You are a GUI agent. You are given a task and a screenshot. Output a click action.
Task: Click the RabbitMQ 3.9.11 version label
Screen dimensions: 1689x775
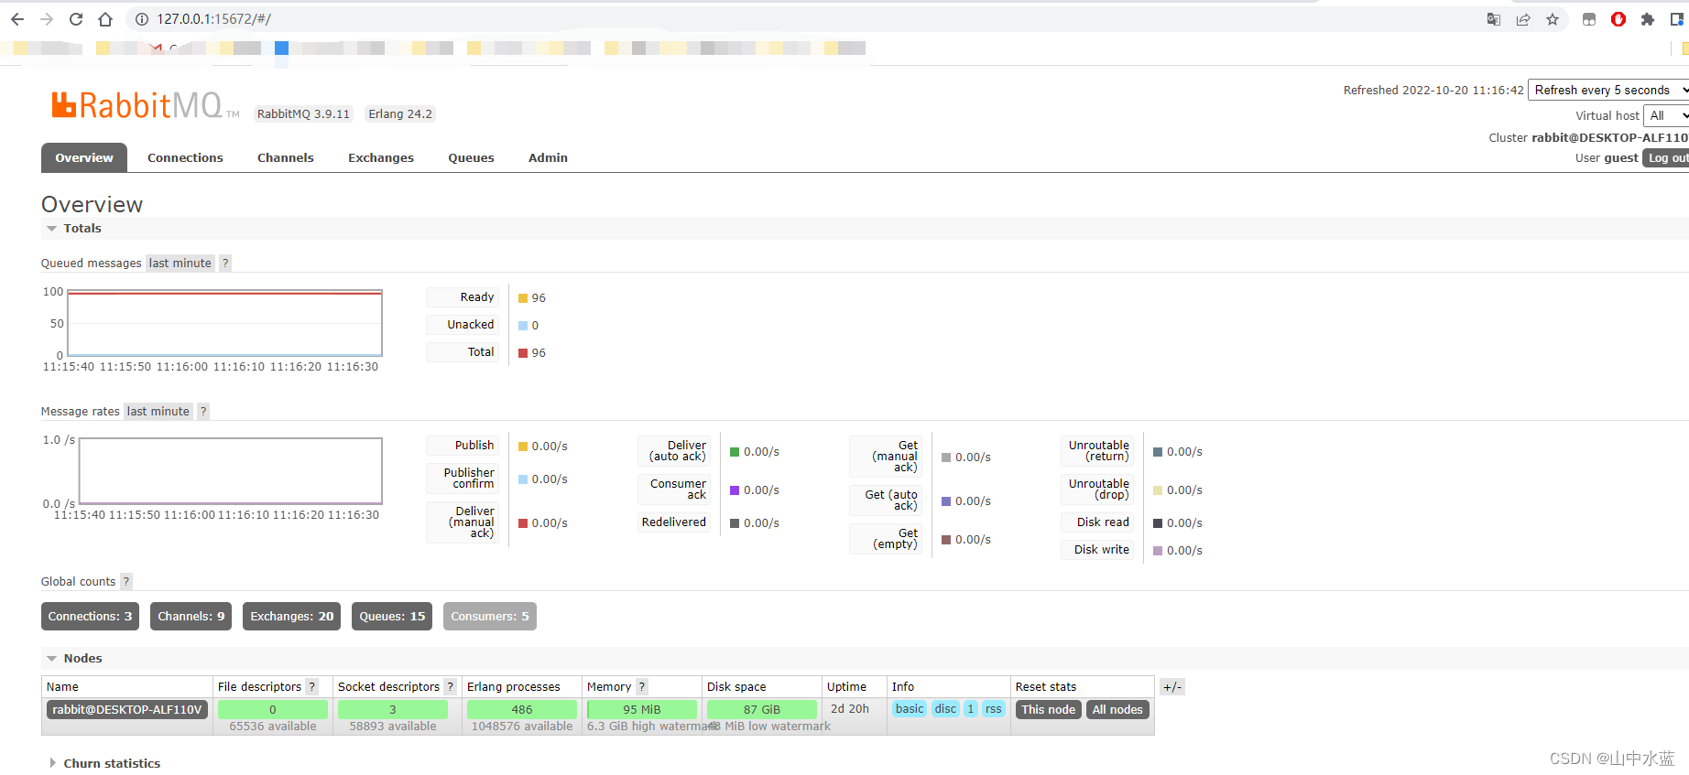303,114
